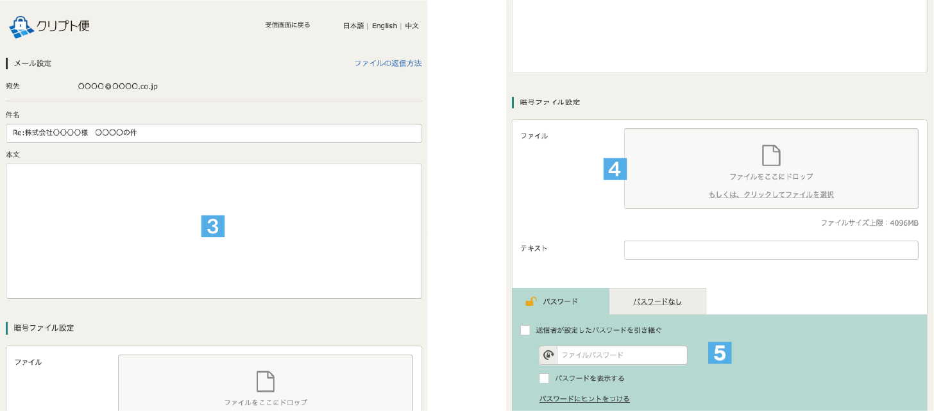Select the パスワード tab
The width and height of the screenshot is (934, 411).
point(560,301)
